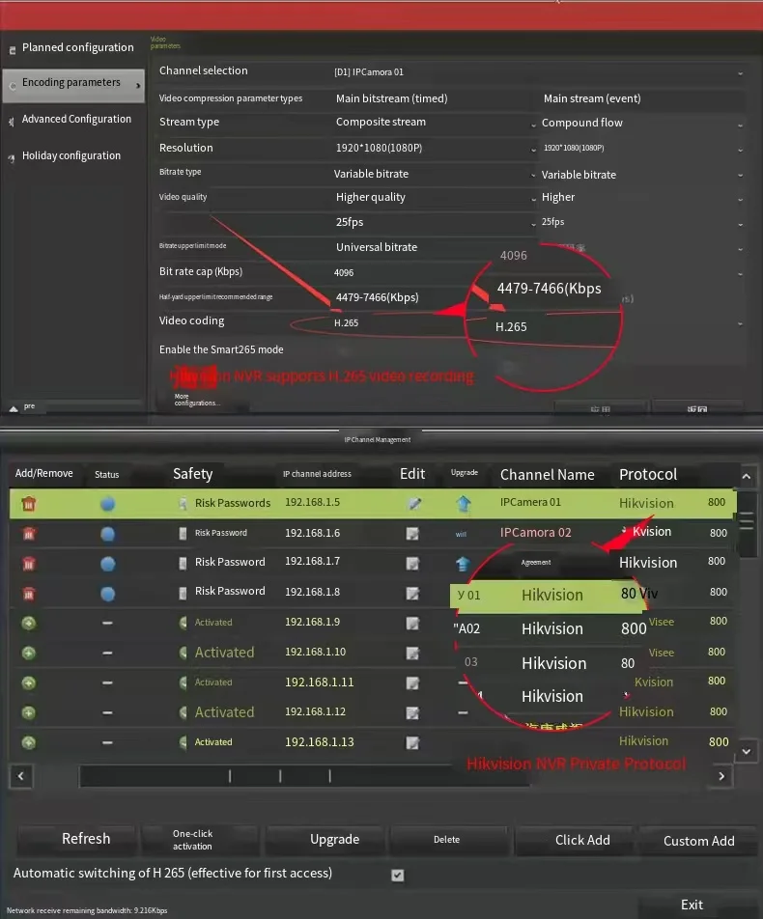
Task: Click vertical scrollbar thumb of channel list
Action: click(746, 521)
